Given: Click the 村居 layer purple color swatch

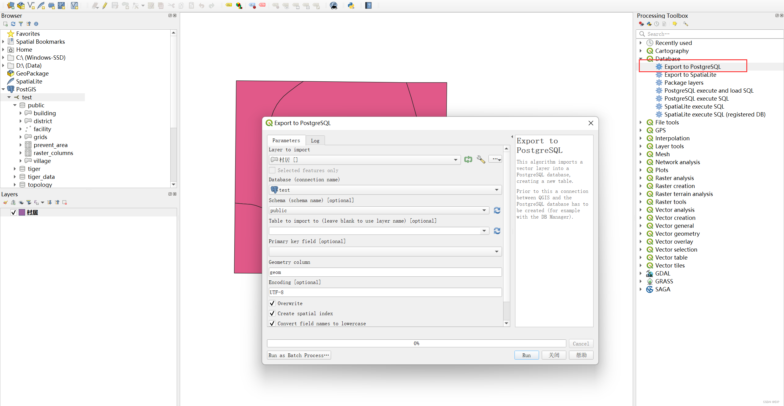Looking at the screenshot, I should (x=22, y=212).
